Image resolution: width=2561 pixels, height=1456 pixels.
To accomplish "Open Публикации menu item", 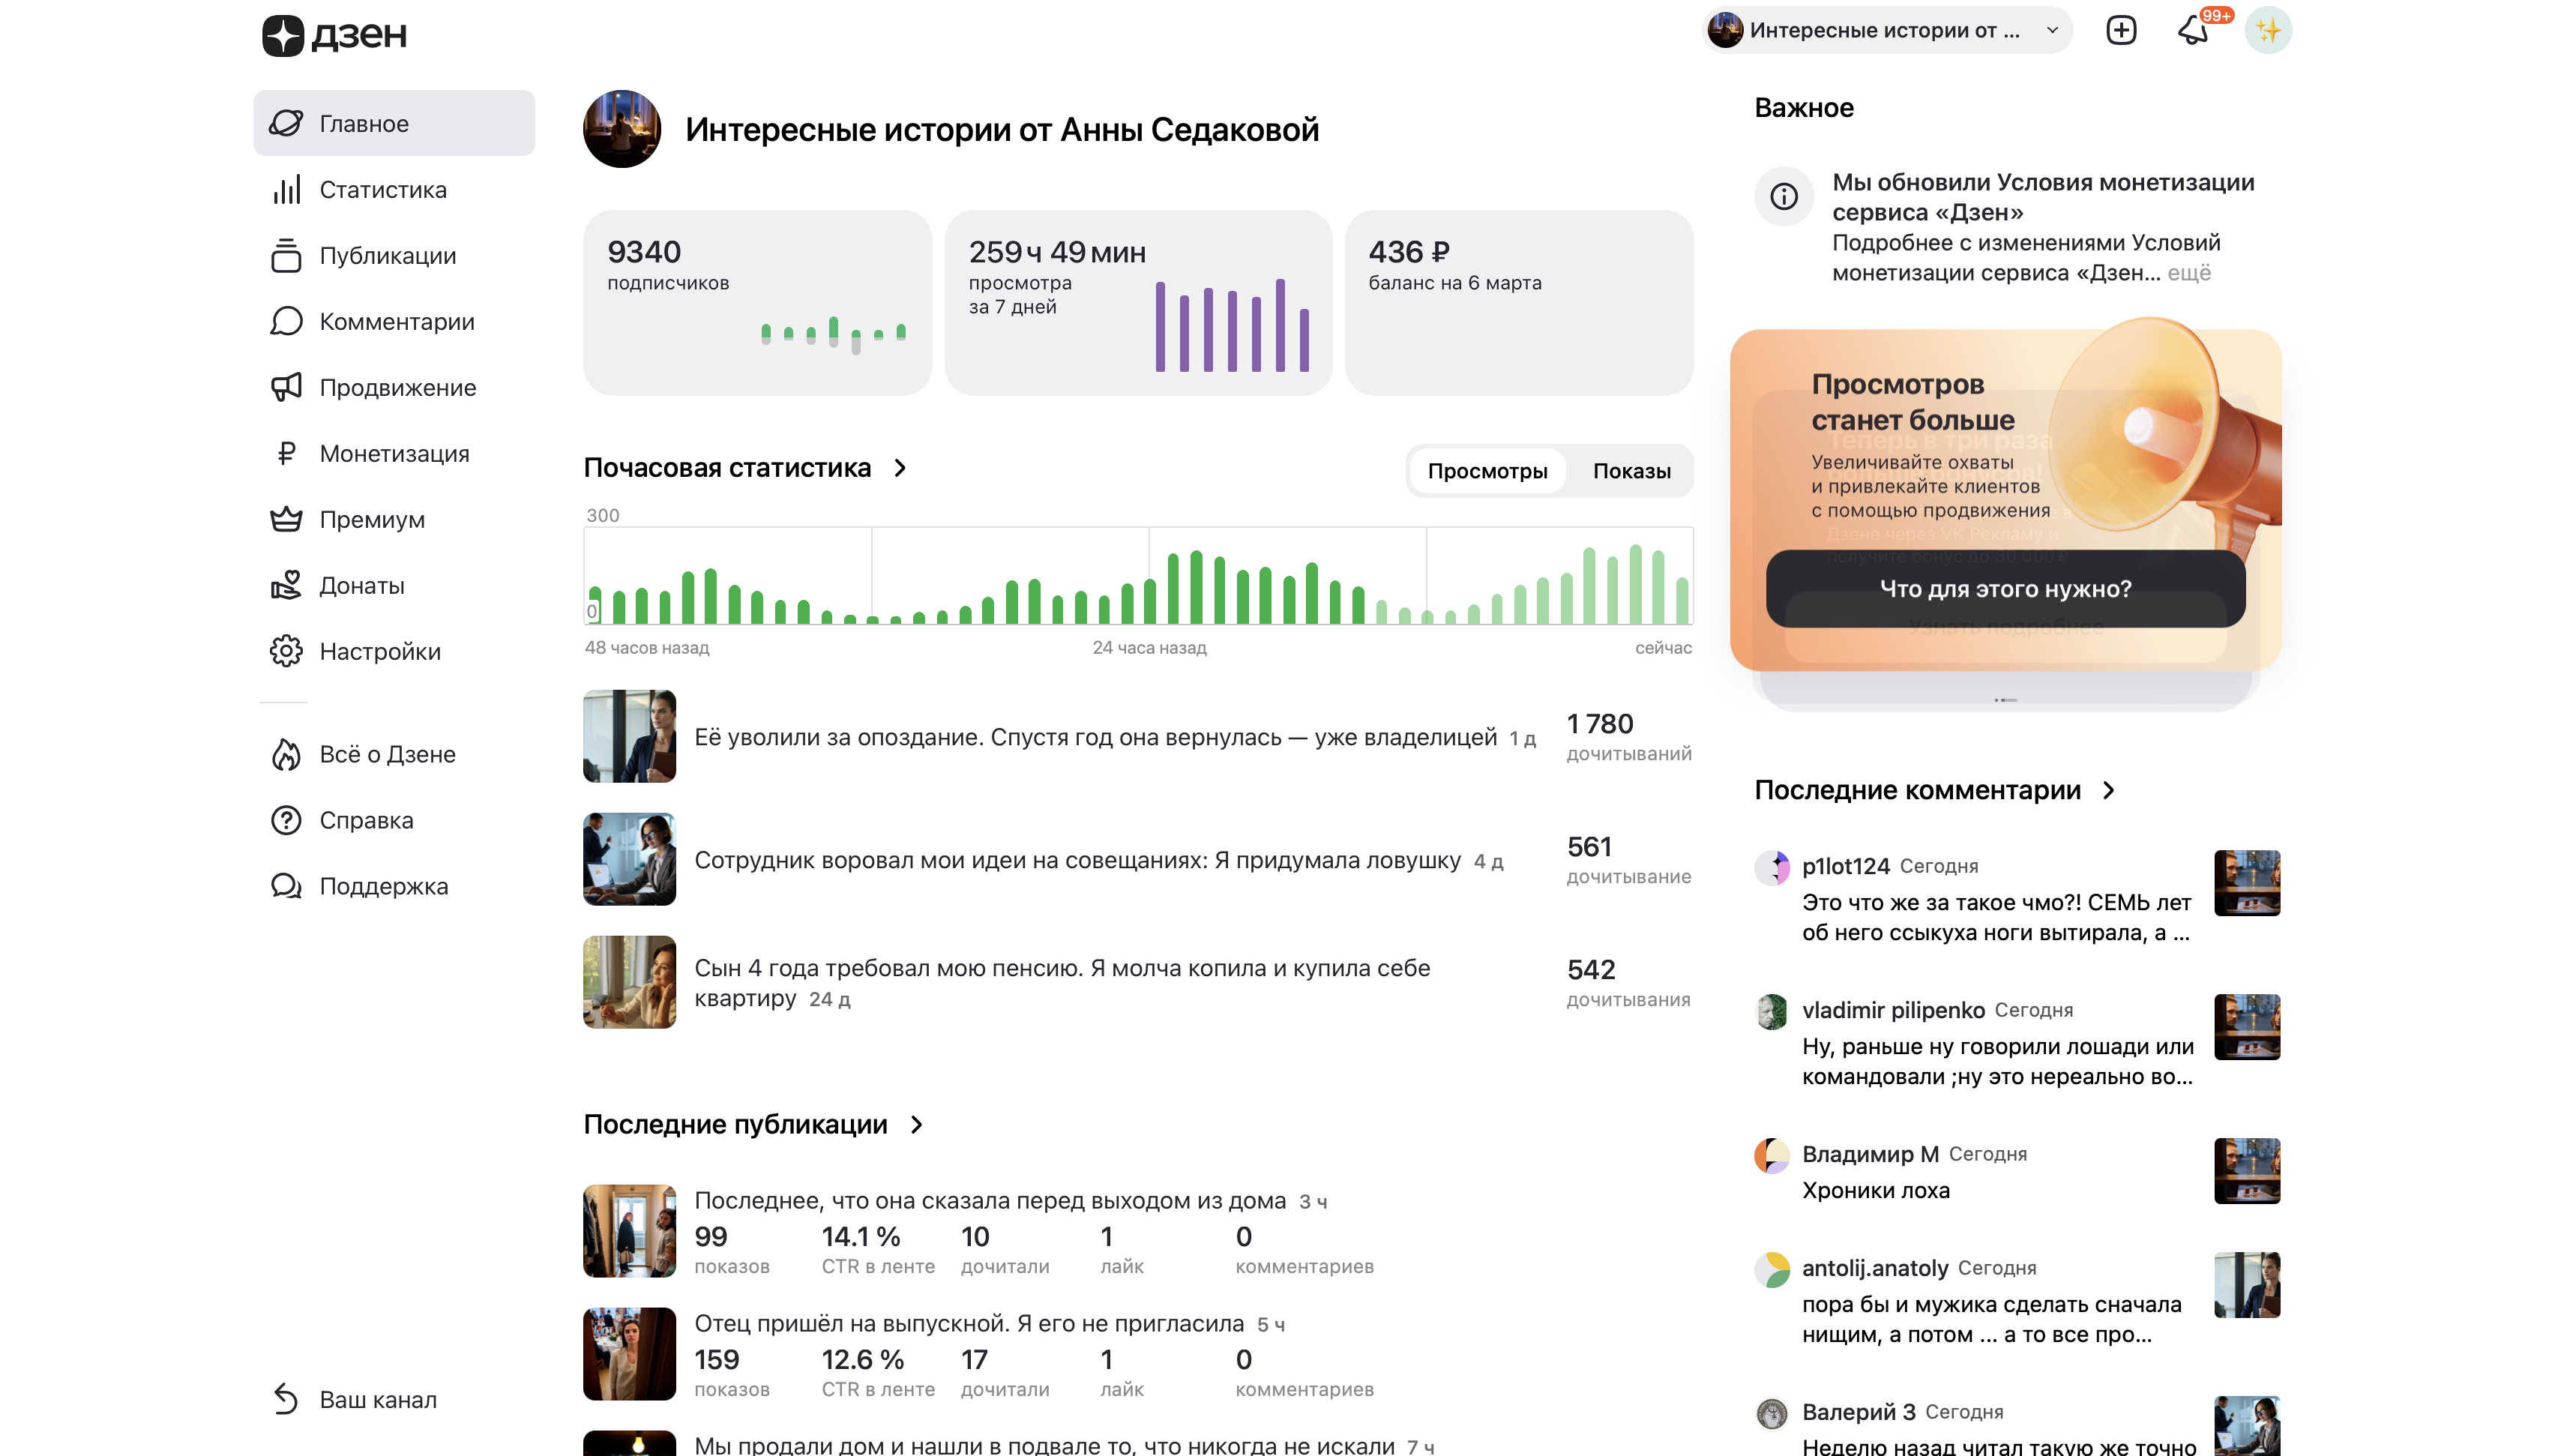I will [x=387, y=256].
